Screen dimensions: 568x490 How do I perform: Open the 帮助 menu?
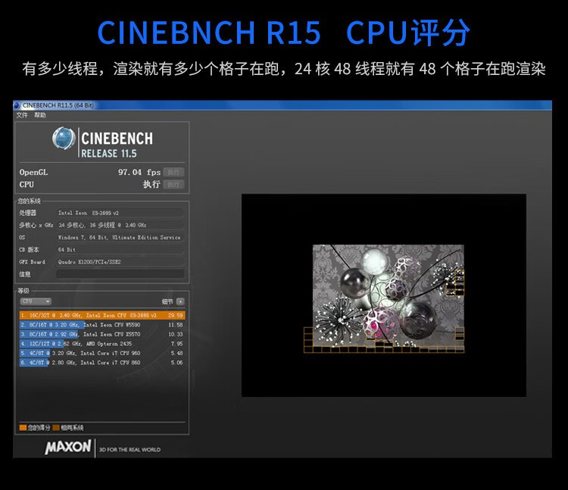pos(40,115)
